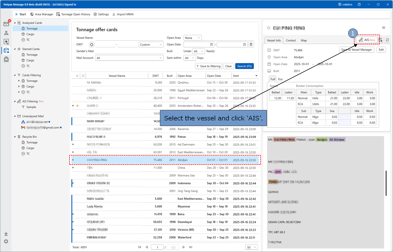Open Area Manager from the toolbar

42,14
